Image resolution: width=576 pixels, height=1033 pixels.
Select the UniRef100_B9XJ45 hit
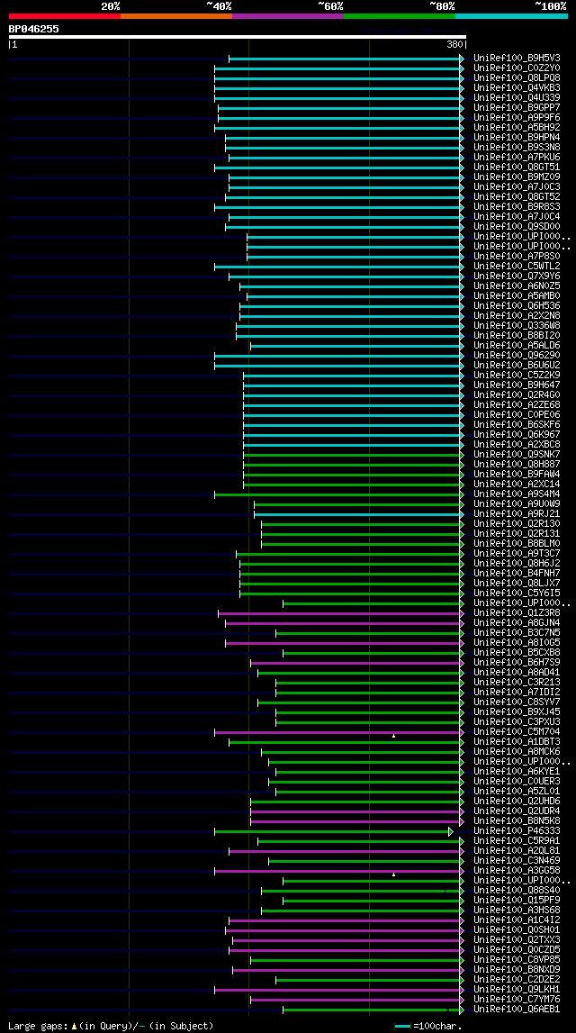[517, 712]
